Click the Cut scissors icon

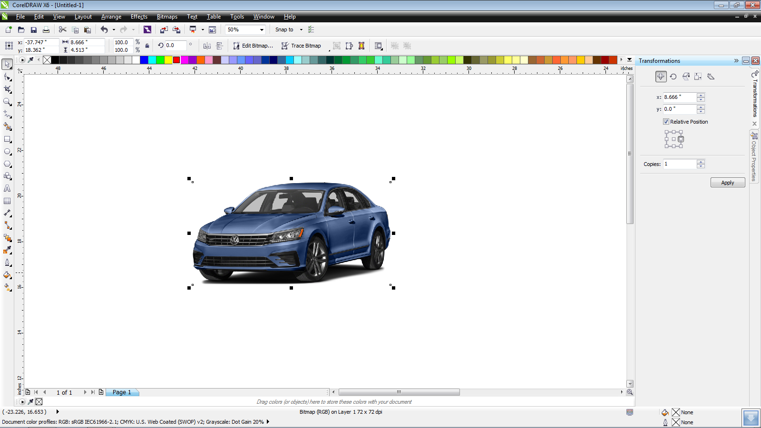coord(62,29)
